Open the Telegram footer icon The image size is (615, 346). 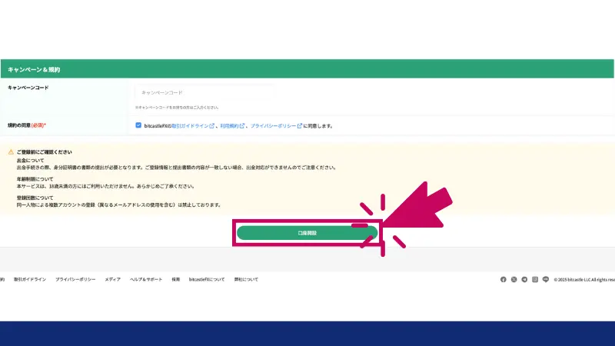coord(524,279)
